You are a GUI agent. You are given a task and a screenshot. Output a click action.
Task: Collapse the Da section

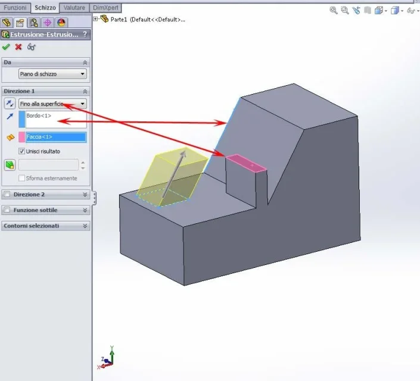coord(85,63)
